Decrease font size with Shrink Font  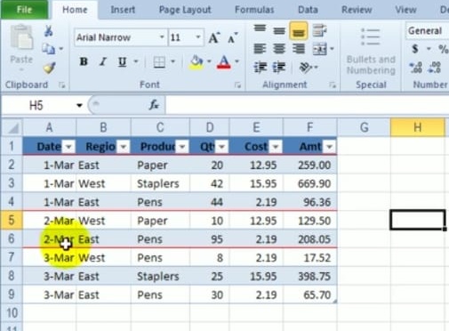click(232, 38)
